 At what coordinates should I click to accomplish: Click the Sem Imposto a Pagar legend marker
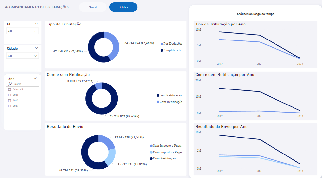coord(151,146)
